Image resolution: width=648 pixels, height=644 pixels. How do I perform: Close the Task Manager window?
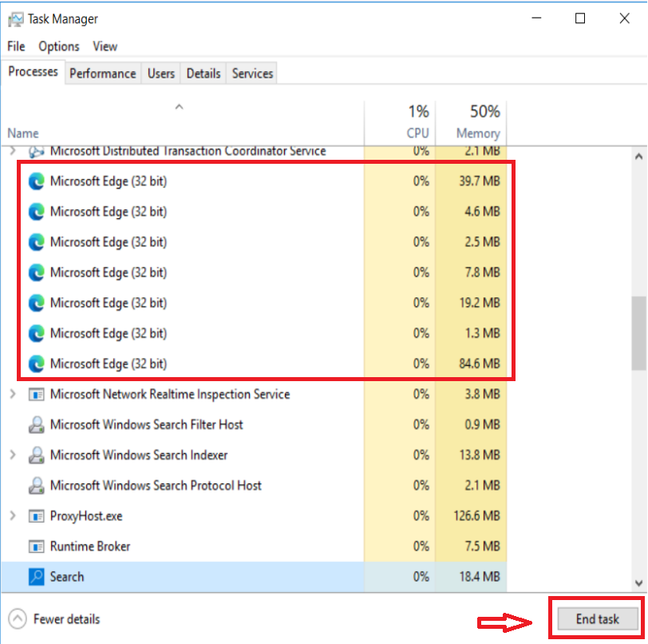624,18
